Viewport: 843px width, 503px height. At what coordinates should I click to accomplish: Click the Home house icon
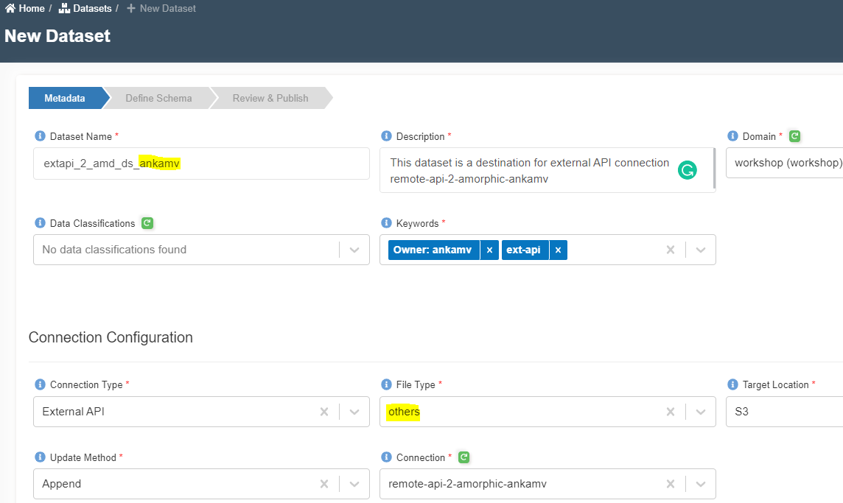(x=10, y=8)
